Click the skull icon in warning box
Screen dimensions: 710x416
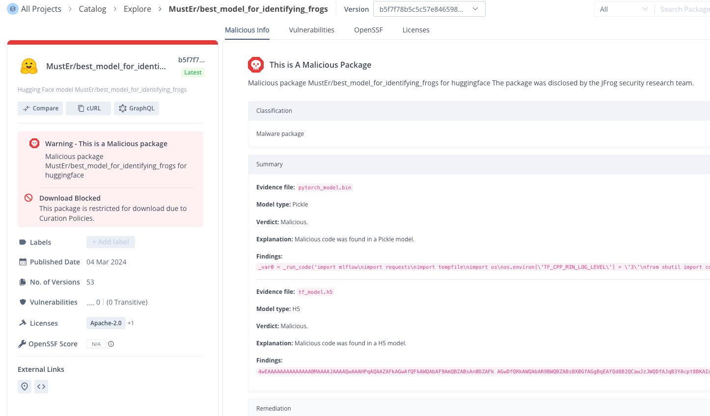(34, 143)
